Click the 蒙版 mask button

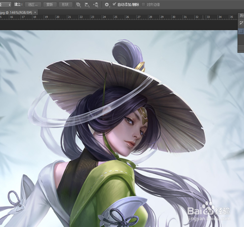50,4
